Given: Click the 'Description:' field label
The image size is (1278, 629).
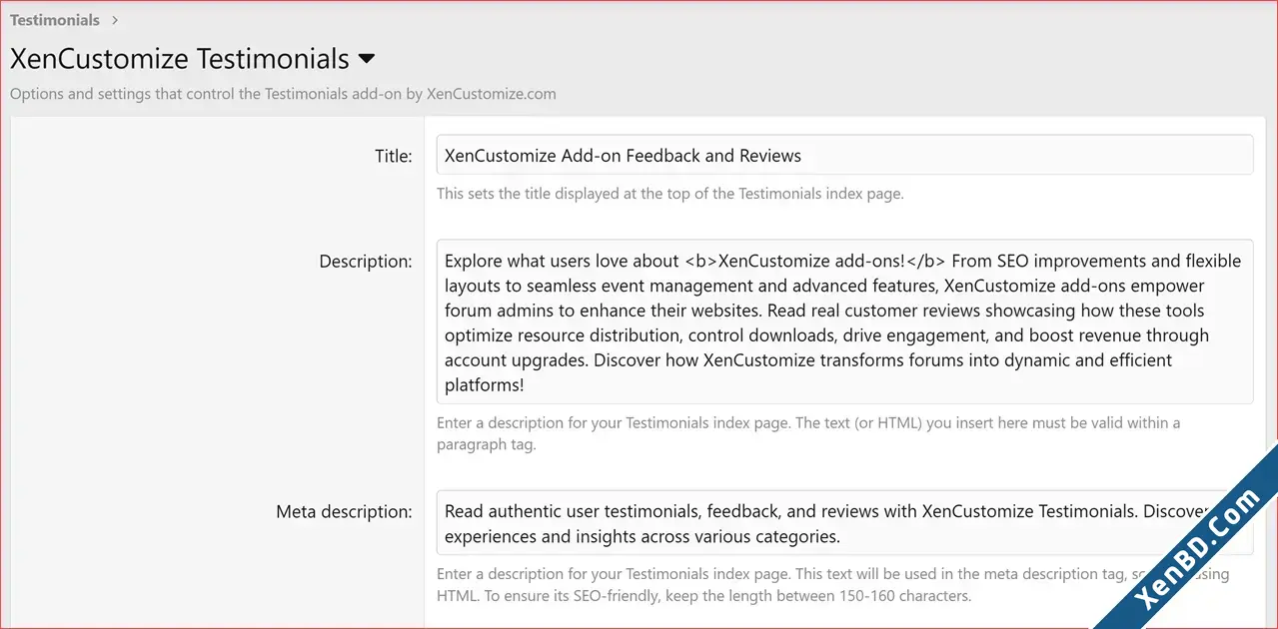Looking at the screenshot, I should (366, 262).
